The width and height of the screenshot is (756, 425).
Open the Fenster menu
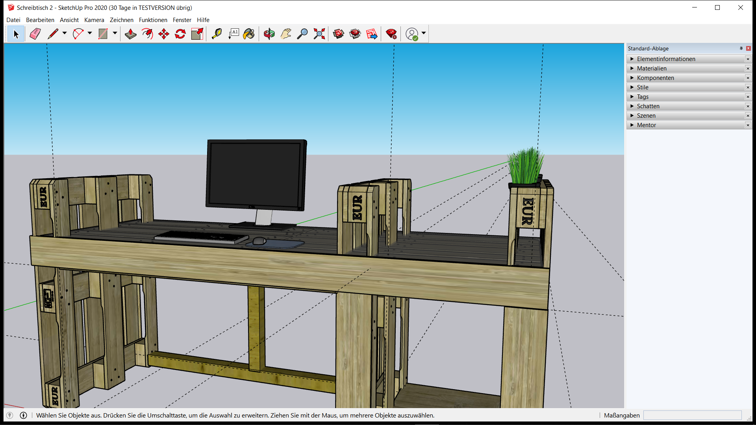tap(182, 20)
